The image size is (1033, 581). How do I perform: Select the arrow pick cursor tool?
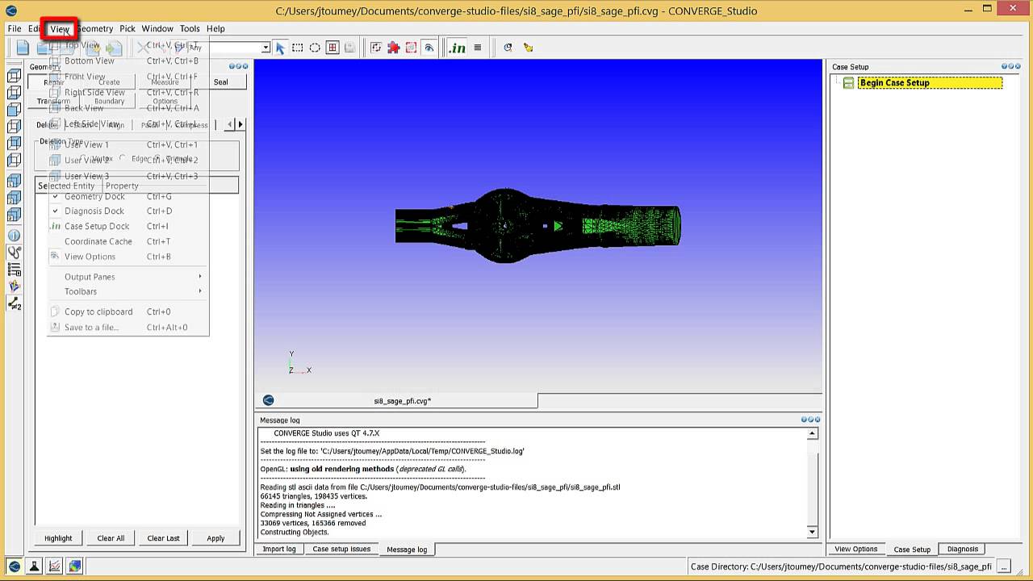click(280, 48)
